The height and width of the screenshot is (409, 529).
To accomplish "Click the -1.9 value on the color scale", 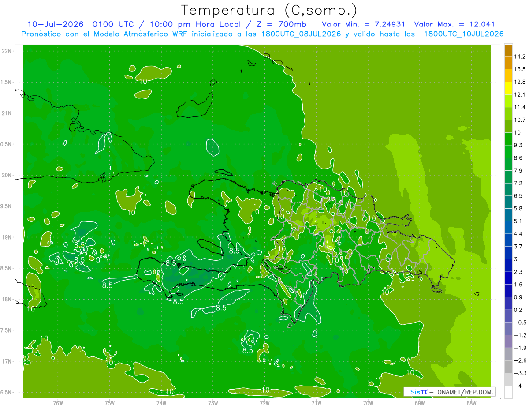I will coord(520,348).
